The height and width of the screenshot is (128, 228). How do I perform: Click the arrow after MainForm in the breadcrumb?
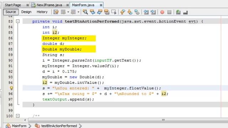[x=30, y=126]
